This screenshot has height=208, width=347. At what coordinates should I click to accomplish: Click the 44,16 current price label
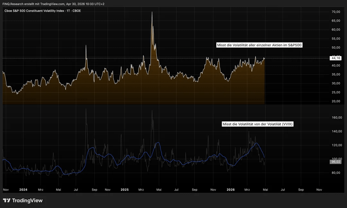[x=336, y=58]
